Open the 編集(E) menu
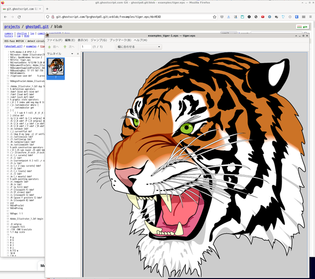Image resolution: width=315 pixels, height=279 pixels. [70, 40]
